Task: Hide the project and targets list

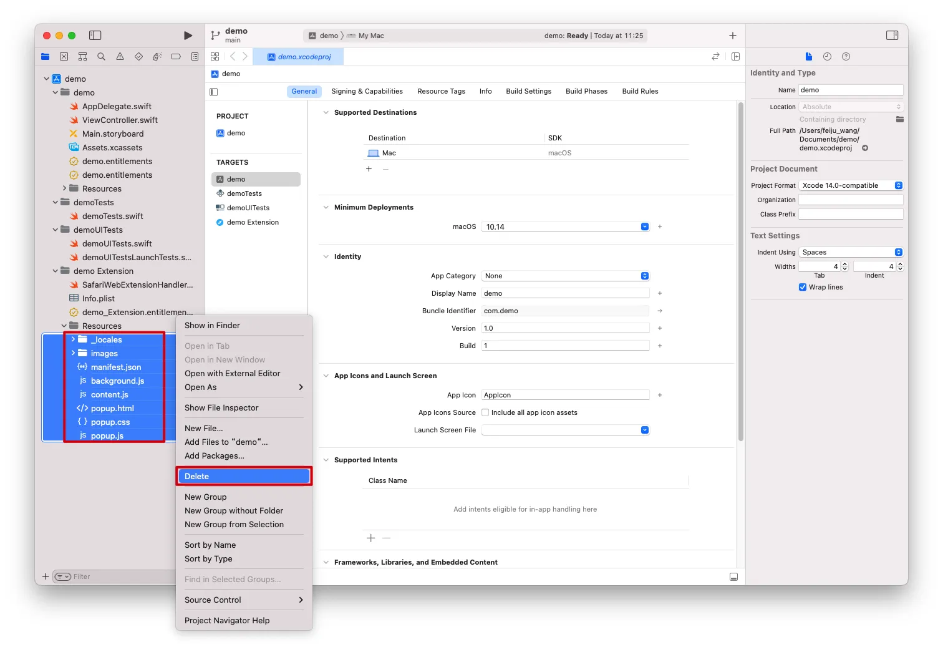Action: click(214, 92)
